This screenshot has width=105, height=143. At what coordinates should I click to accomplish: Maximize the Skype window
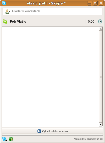95,3
